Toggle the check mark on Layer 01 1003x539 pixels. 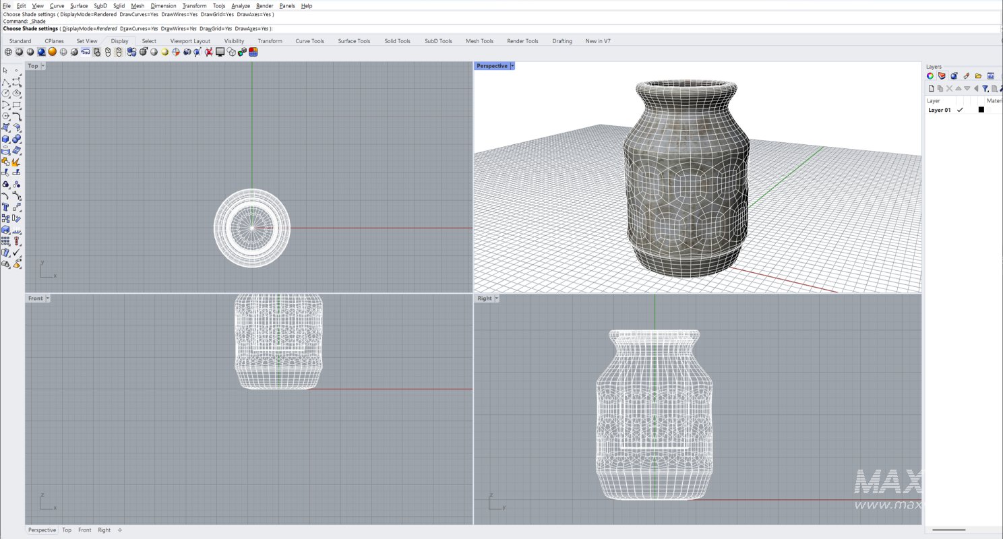960,109
